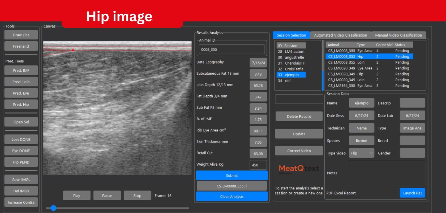Open the Type video dropdown
This screenshot has height=213, width=446.
tap(361, 153)
